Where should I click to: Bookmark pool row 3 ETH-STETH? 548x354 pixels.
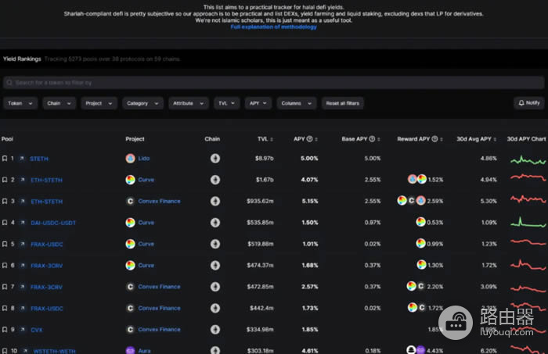[x=5, y=202]
